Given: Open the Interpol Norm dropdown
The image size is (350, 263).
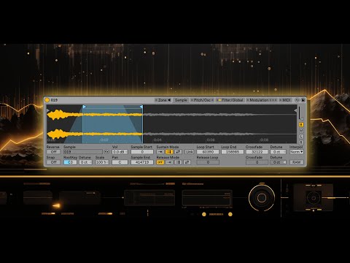Looking at the screenshot, I should (x=297, y=152).
